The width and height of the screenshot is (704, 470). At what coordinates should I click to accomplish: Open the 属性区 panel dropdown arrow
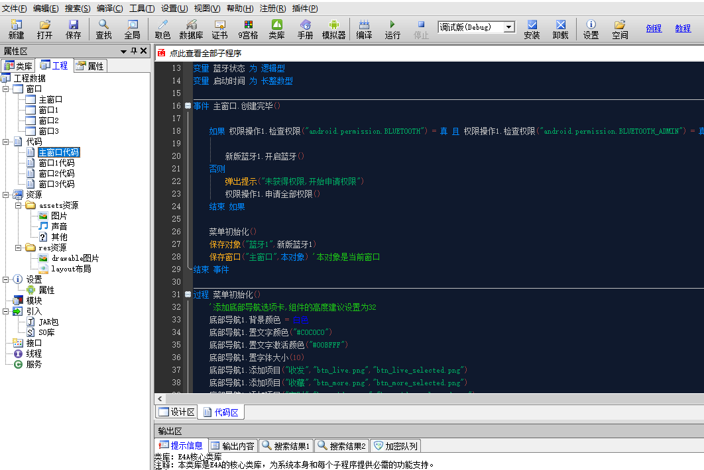(123, 52)
